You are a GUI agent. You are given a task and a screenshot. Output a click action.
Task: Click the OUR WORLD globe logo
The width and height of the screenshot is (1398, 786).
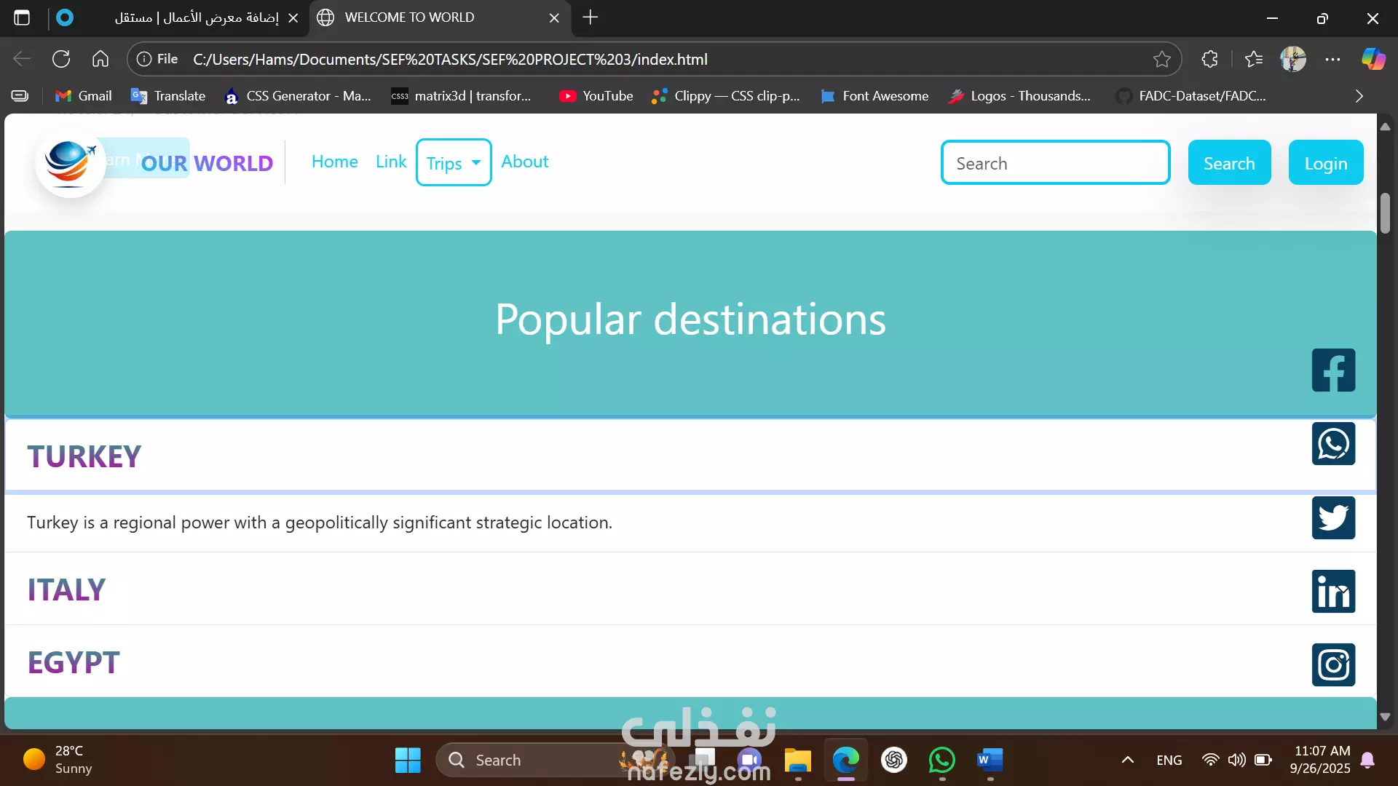[69, 162]
